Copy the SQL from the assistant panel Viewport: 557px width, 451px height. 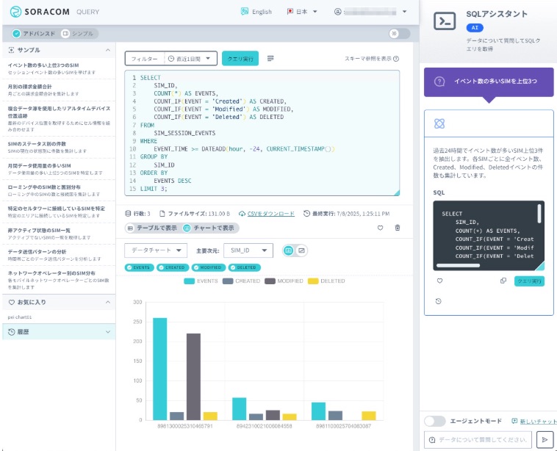503,281
